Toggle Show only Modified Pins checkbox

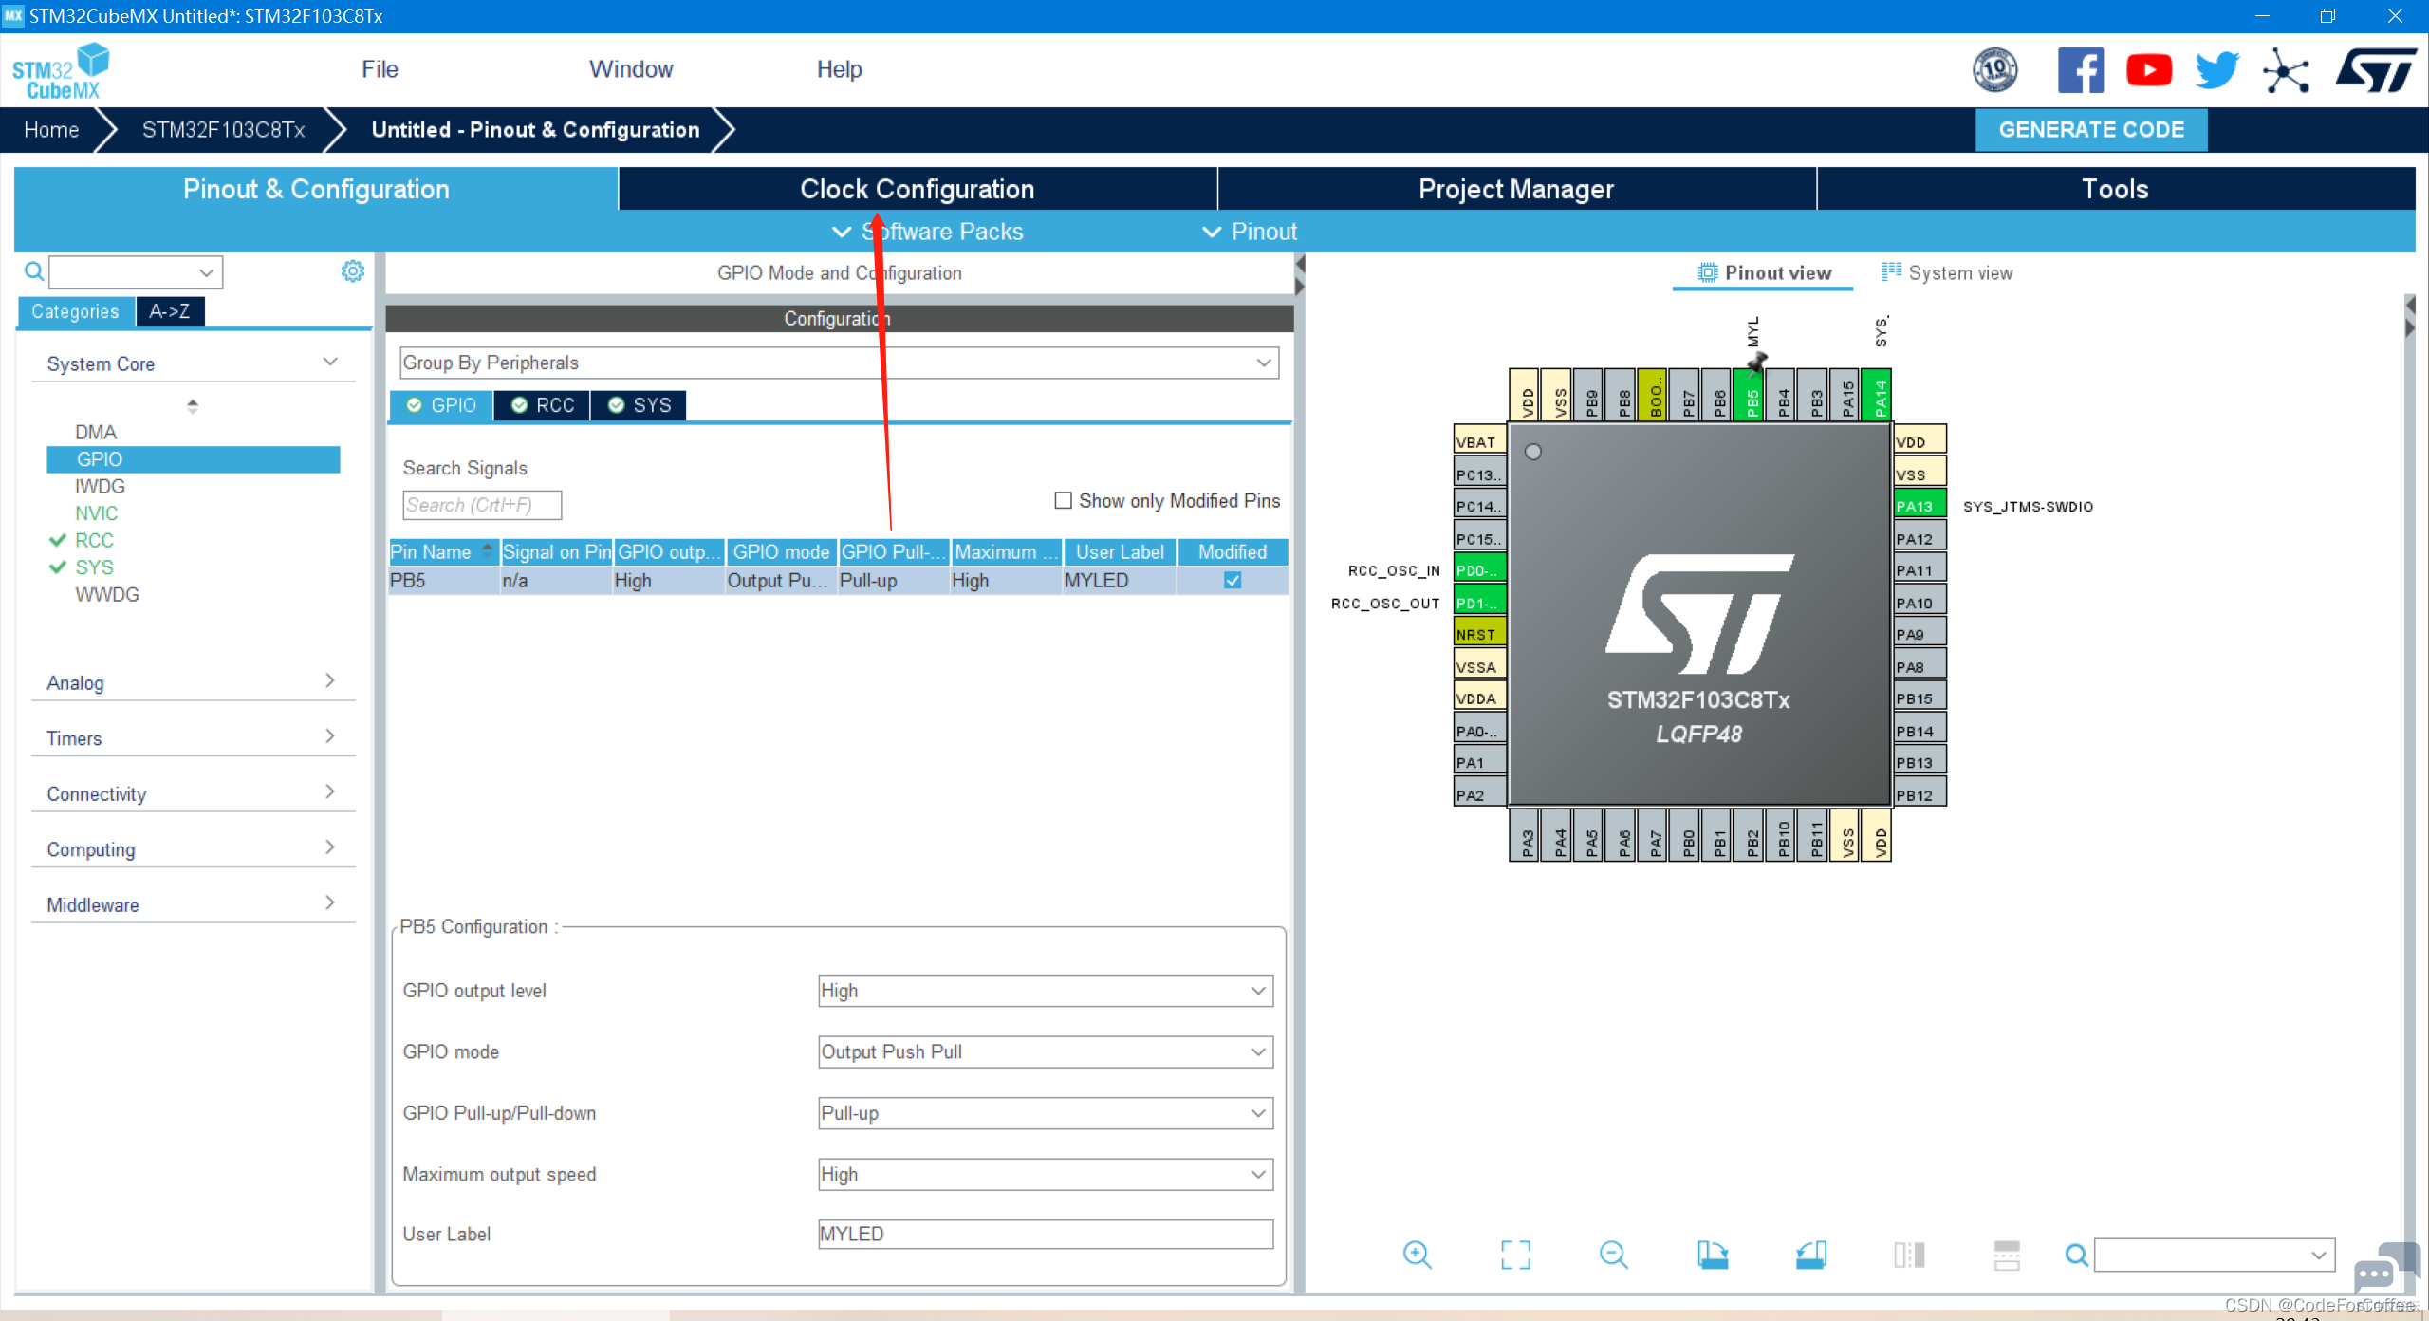[x=1063, y=500]
